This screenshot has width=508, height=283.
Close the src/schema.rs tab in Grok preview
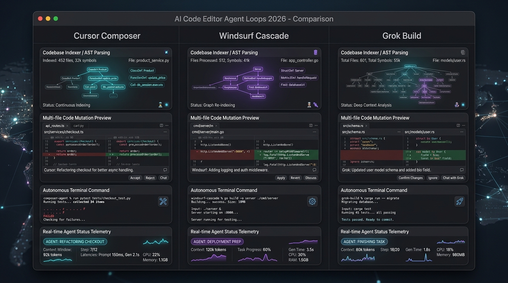[366, 126]
